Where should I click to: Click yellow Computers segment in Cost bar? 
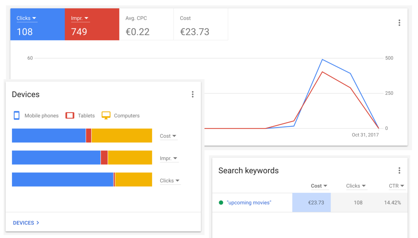point(122,136)
